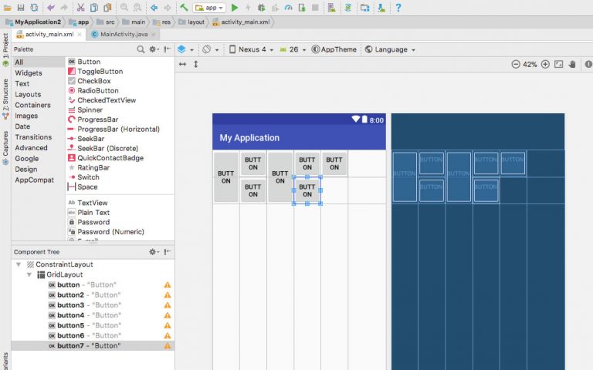Image resolution: width=593 pixels, height=370 pixels.
Task: Click the Copy icon in toolbar
Action: [x=93, y=8]
